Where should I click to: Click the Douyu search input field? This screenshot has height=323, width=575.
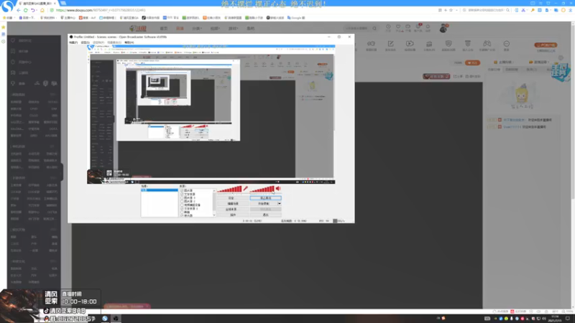point(357,28)
